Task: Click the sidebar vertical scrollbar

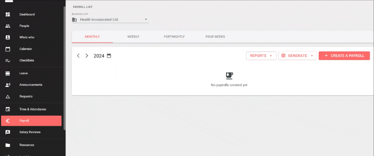Action: [x=64, y=68]
